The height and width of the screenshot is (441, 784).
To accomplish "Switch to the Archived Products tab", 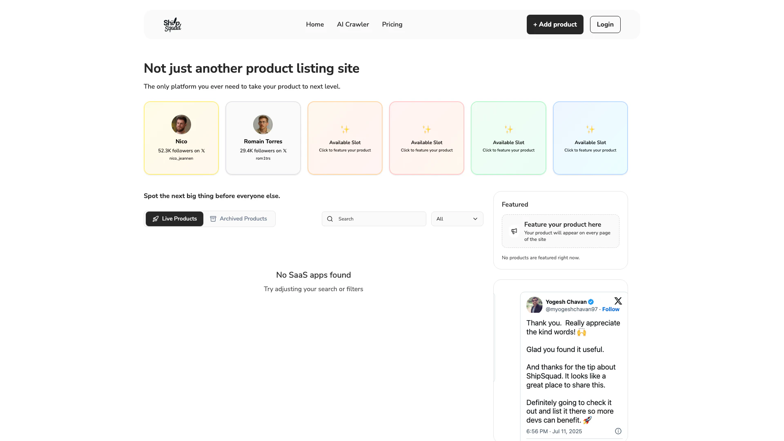I will click(x=239, y=219).
